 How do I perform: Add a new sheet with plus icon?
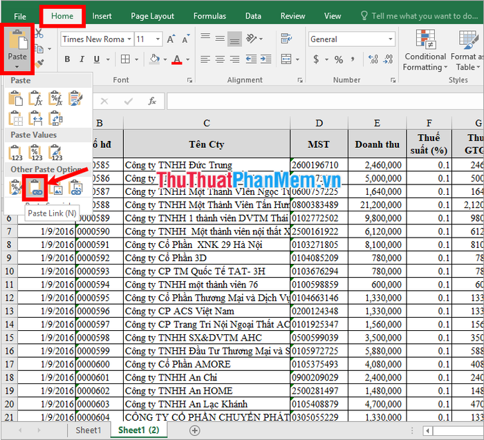pyautogui.click(x=194, y=430)
